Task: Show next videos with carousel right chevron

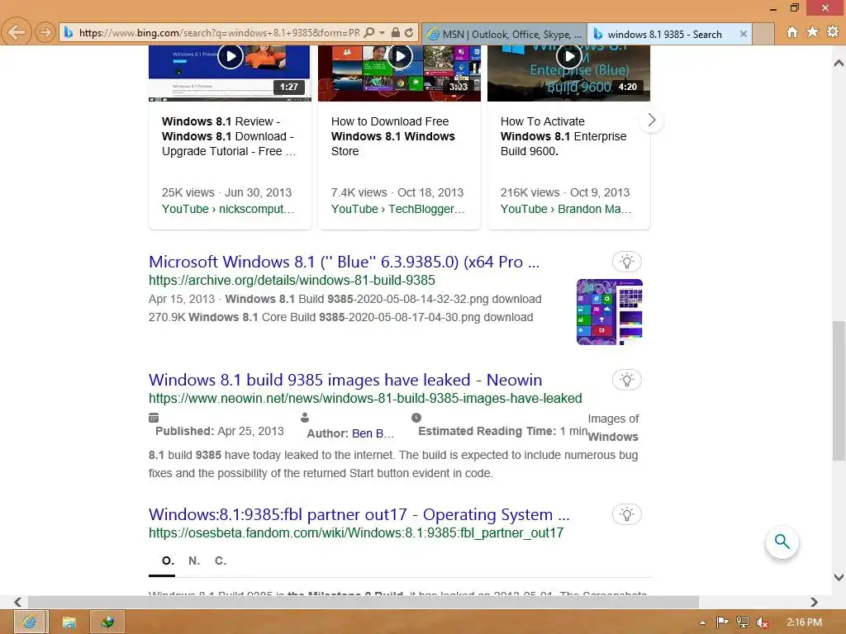Action: click(651, 120)
